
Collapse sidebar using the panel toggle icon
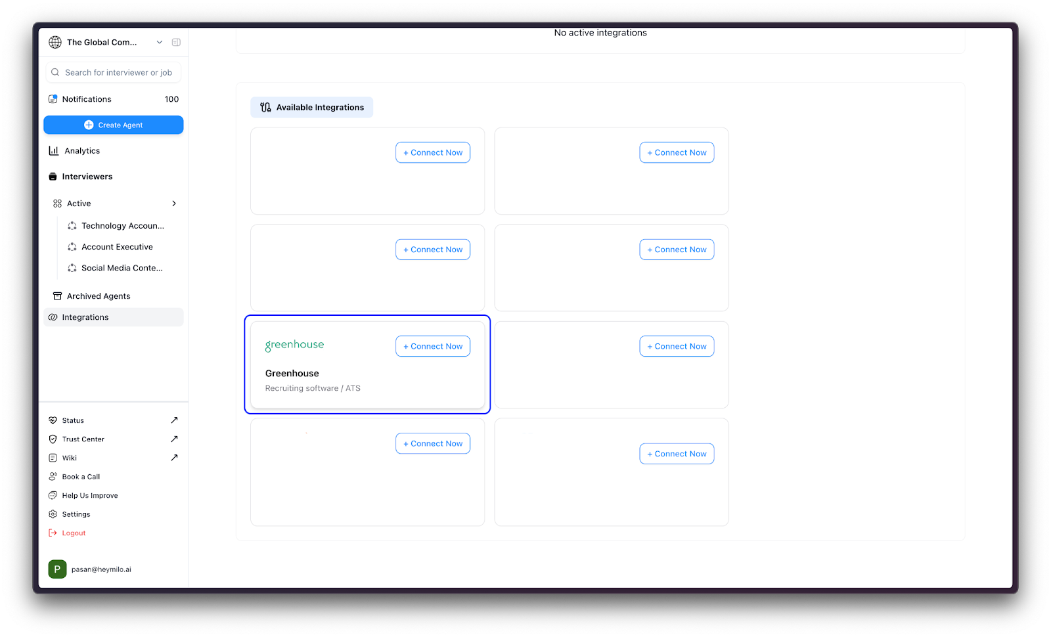[x=176, y=42]
